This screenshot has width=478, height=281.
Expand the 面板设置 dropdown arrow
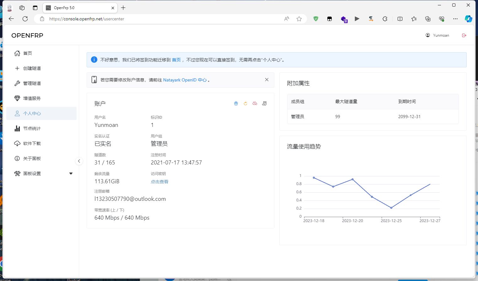coord(71,174)
